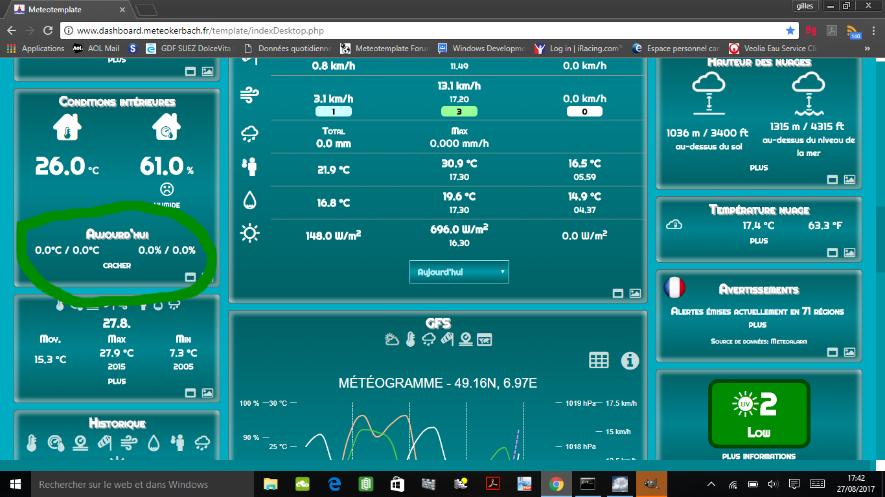
Task: Open Conditions intérieures block in window view
Action: point(190,277)
